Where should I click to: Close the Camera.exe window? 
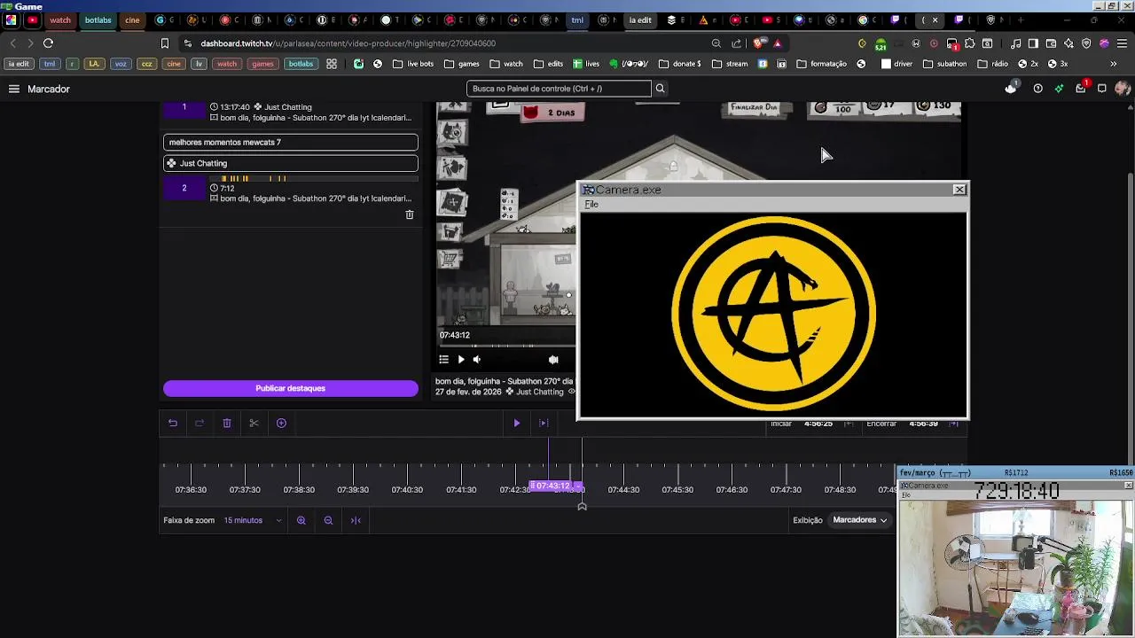pyautogui.click(x=959, y=190)
